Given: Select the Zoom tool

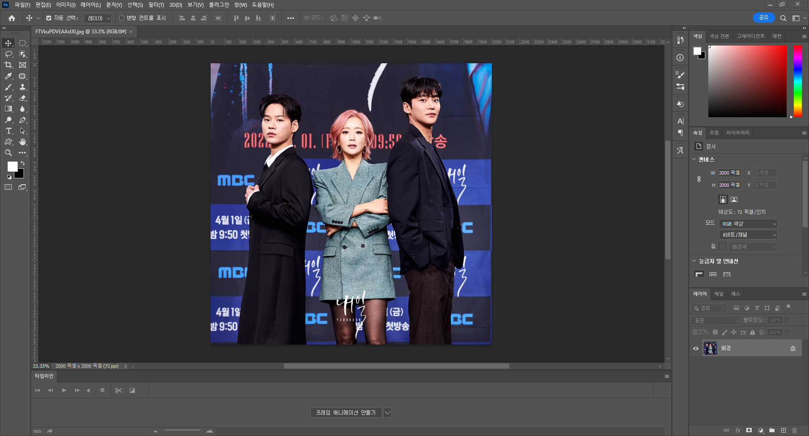Looking at the screenshot, I should pos(8,153).
